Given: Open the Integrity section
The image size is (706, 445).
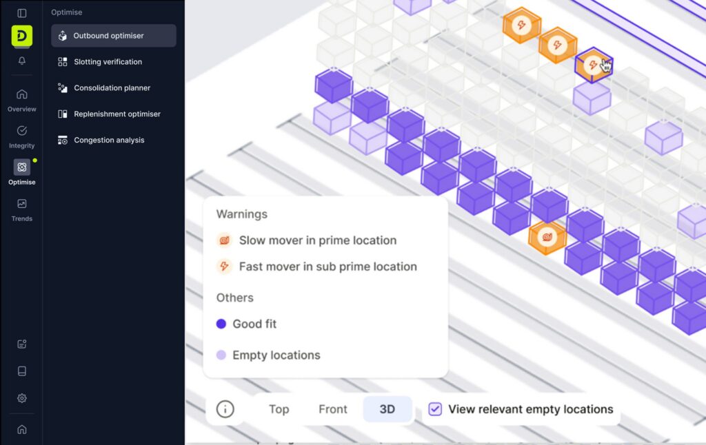Looking at the screenshot, I should [21, 136].
